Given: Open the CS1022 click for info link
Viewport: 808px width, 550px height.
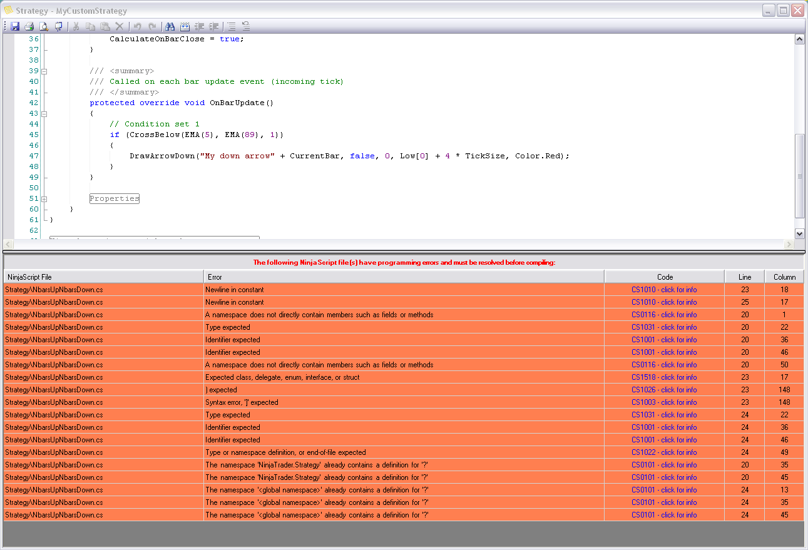Looking at the screenshot, I should tap(664, 452).
